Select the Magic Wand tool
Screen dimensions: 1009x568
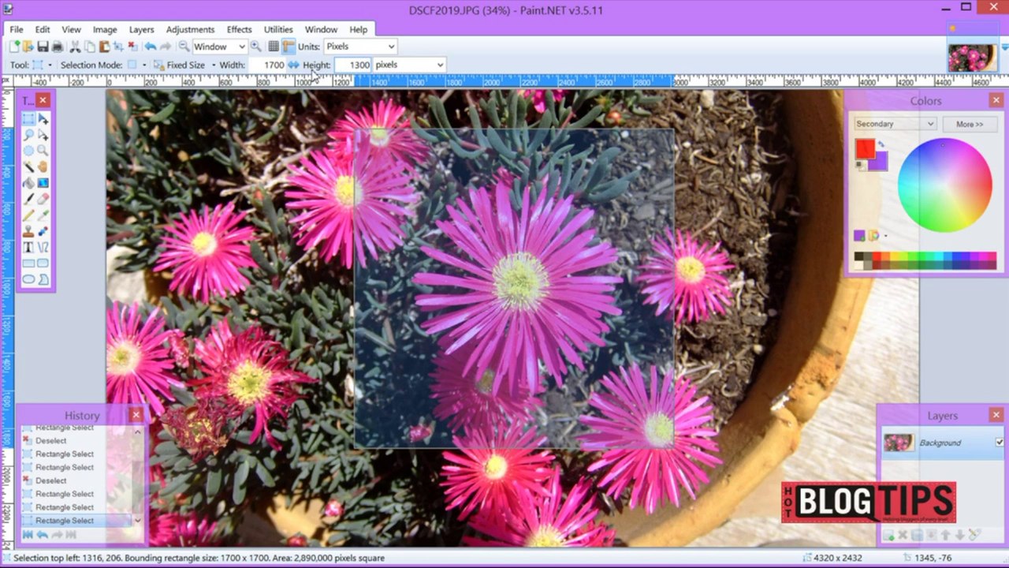point(28,167)
